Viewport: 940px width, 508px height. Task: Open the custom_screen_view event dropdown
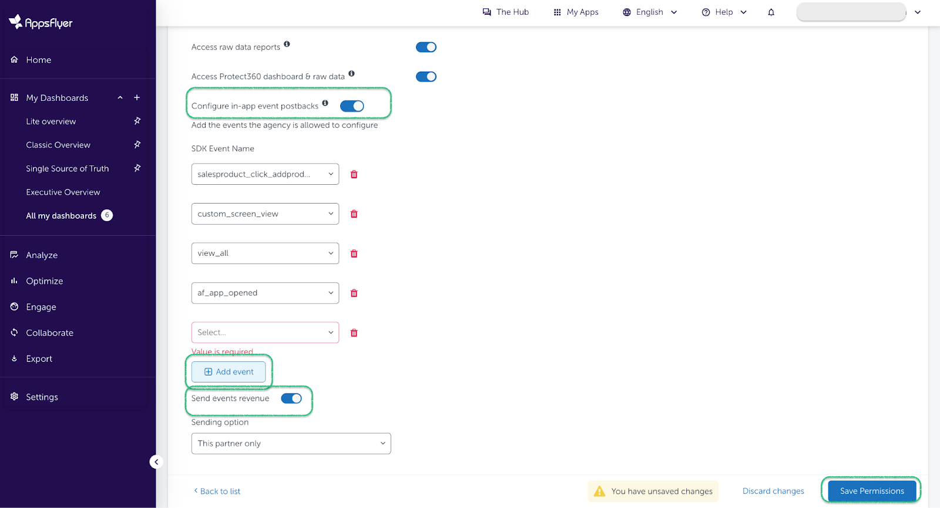[265, 214]
